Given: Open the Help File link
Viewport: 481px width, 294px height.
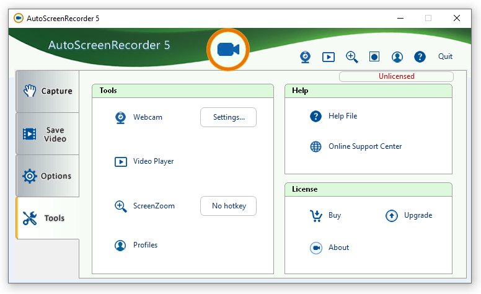Looking at the screenshot, I should click(x=343, y=116).
